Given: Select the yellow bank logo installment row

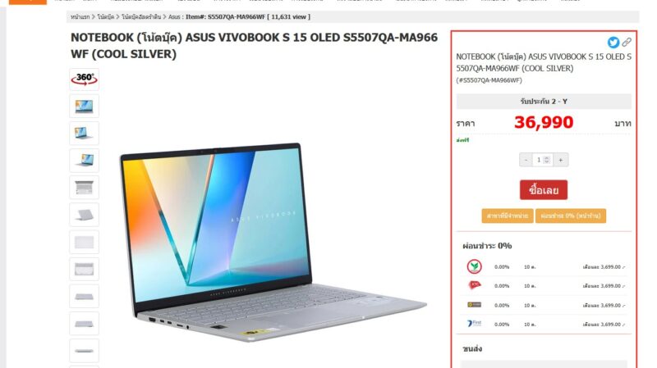Looking at the screenshot, I should click(x=544, y=305).
